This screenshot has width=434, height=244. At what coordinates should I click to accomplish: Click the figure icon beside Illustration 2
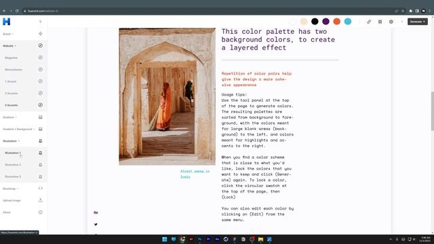pos(41,165)
